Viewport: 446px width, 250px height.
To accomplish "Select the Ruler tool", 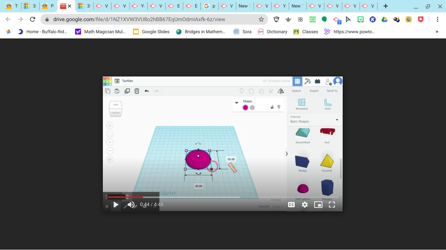I will [328, 104].
